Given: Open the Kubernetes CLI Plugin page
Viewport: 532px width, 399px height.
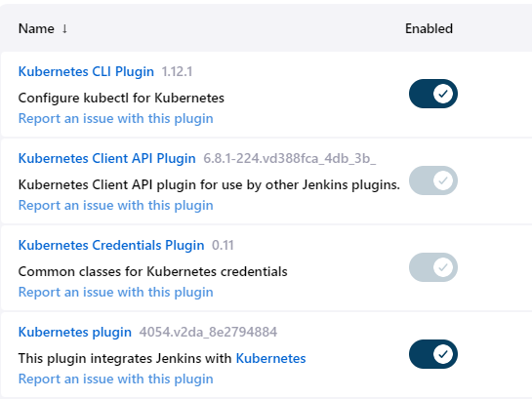Looking at the screenshot, I should pos(86,71).
